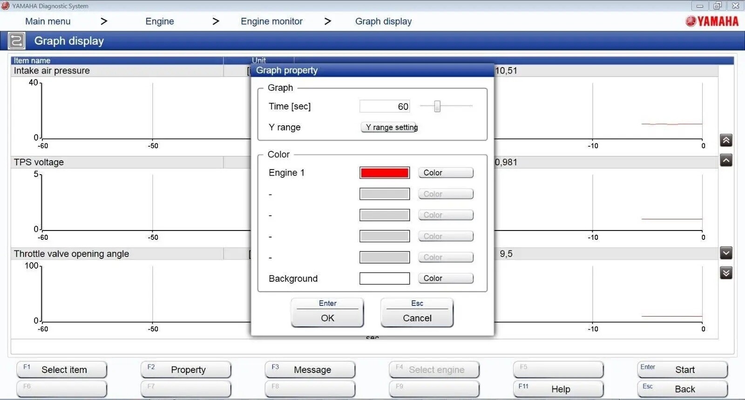Confirm the dialog with OK
Image resolution: width=745 pixels, height=400 pixels.
coord(327,312)
